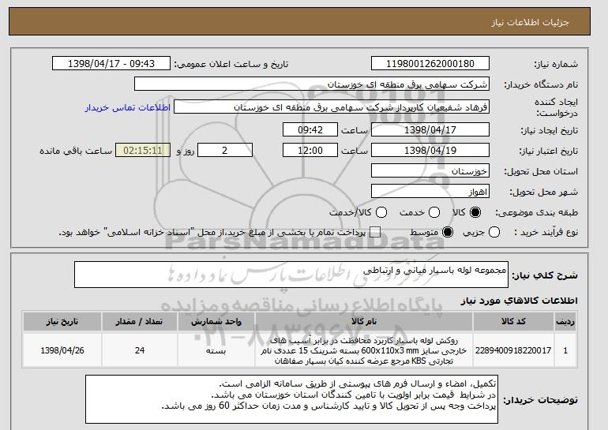
Task: Click the quantity cell 24
Action: click(140, 350)
